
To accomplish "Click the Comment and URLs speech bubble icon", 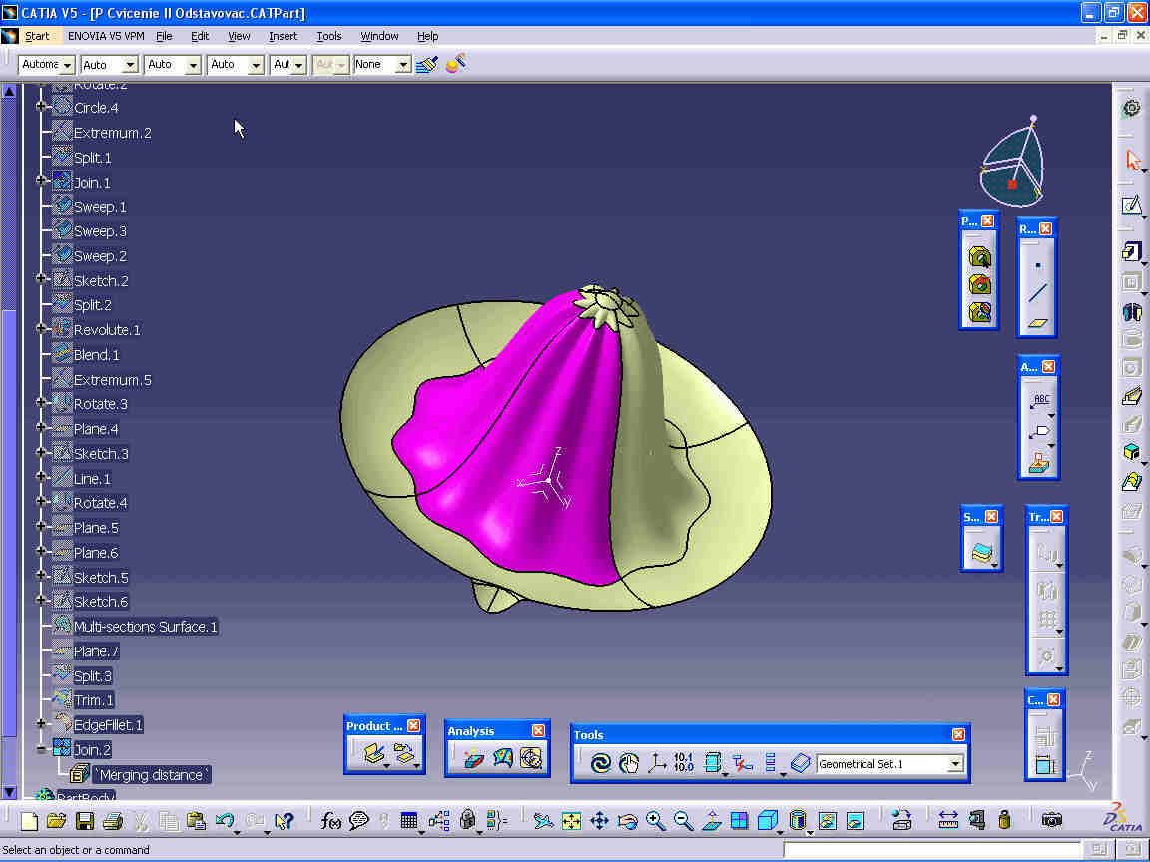I will 358,821.
